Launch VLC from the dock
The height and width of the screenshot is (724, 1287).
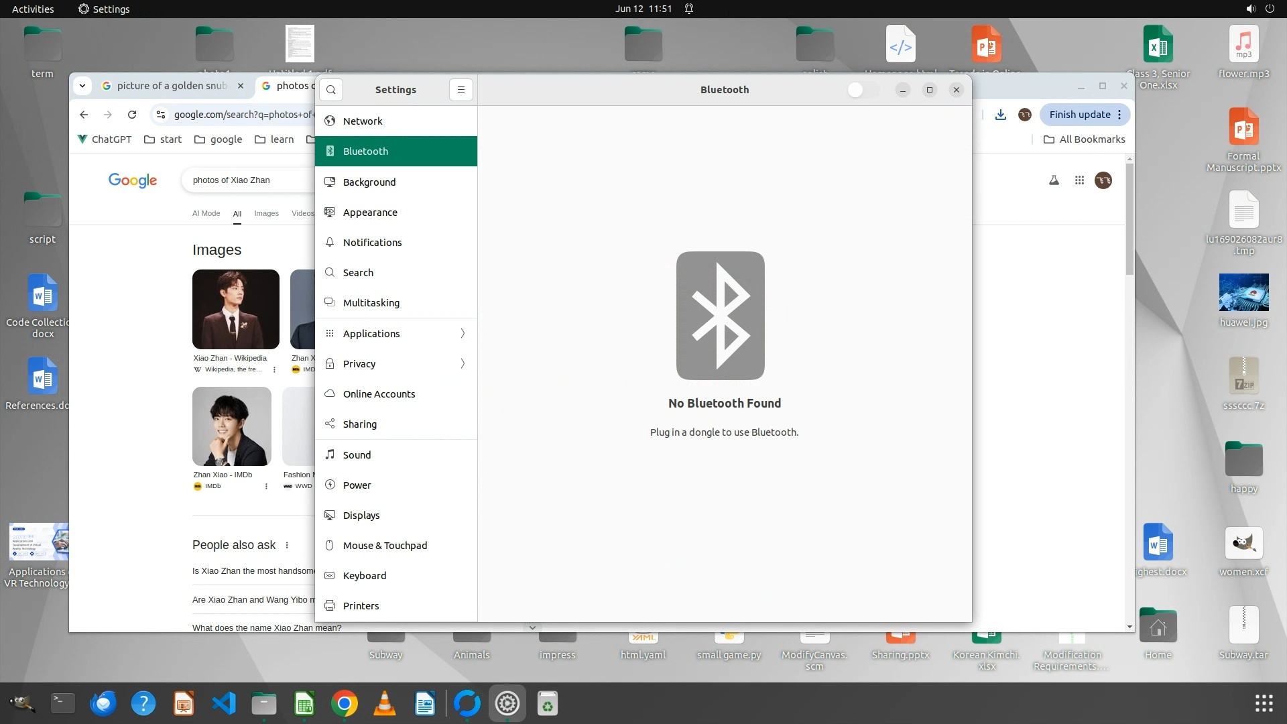(384, 703)
